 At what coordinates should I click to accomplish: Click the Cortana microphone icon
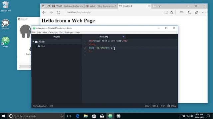click(62, 116)
